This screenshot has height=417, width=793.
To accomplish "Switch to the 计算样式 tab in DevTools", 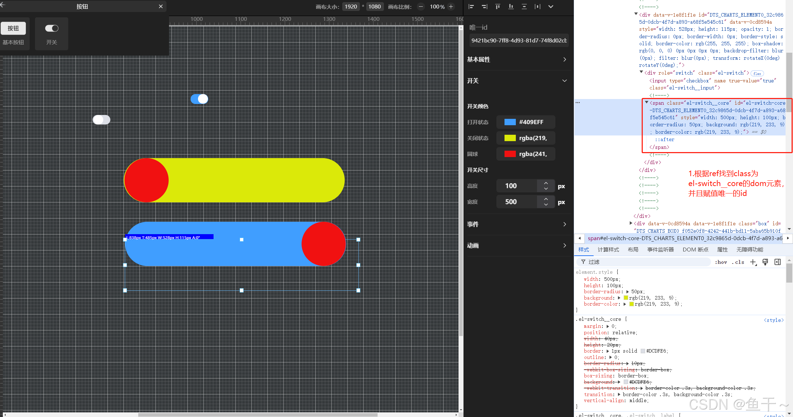I will point(608,250).
